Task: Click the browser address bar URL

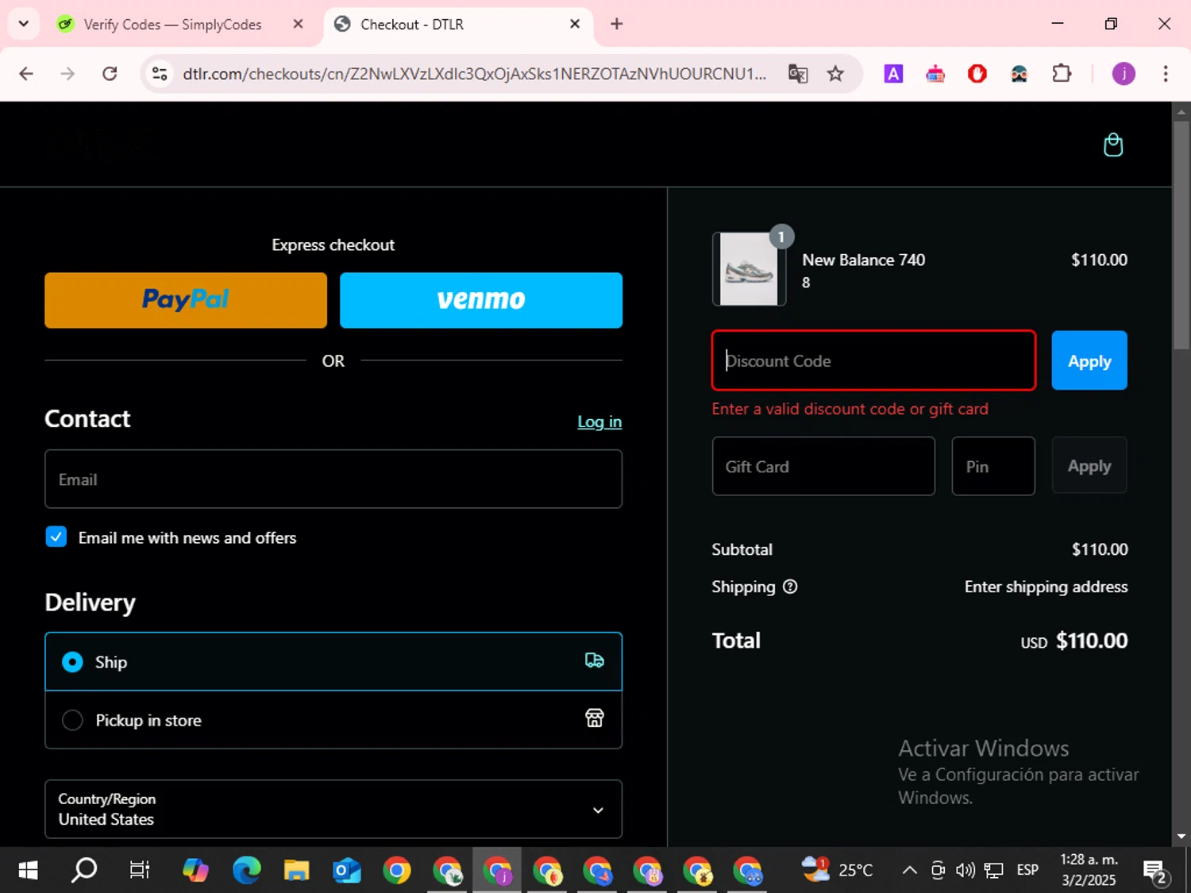Action: (474, 74)
